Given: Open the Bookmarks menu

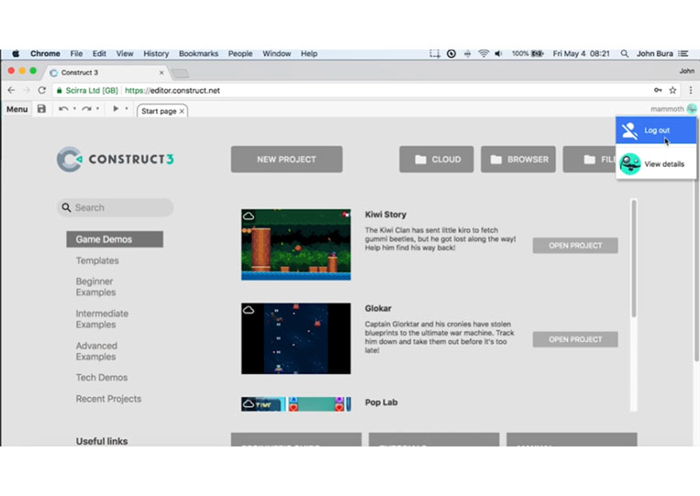Looking at the screenshot, I should click(199, 53).
